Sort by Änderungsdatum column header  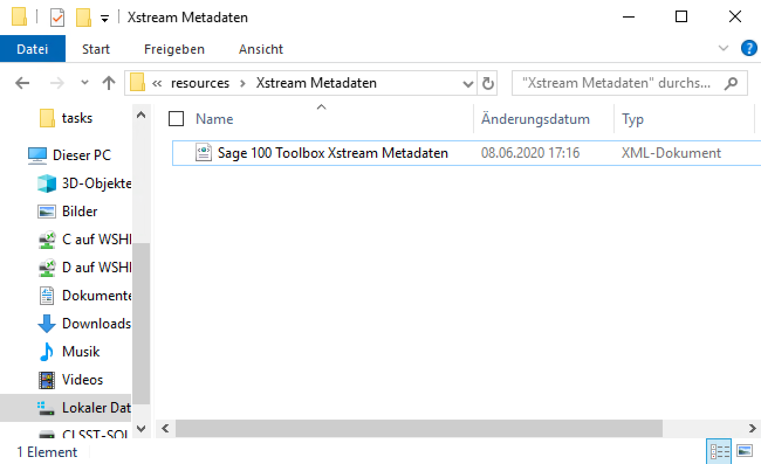[x=535, y=119]
